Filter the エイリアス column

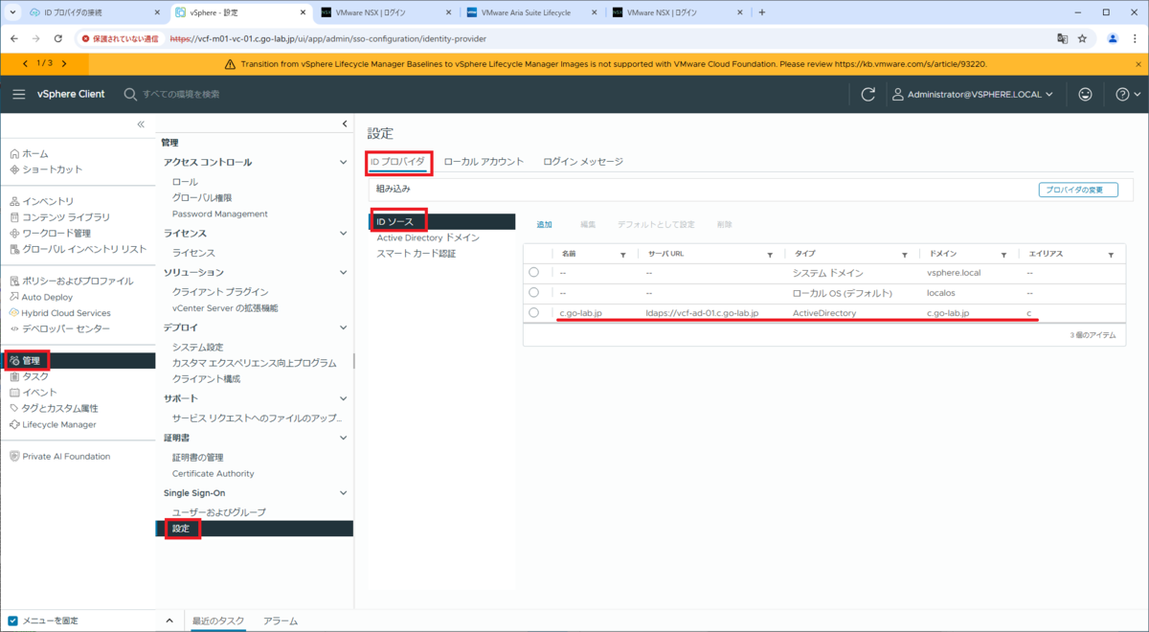(x=1111, y=255)
